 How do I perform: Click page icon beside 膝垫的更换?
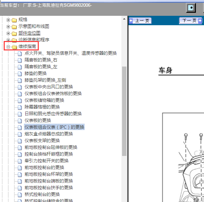pyautogui.click(x=20, y=74)
